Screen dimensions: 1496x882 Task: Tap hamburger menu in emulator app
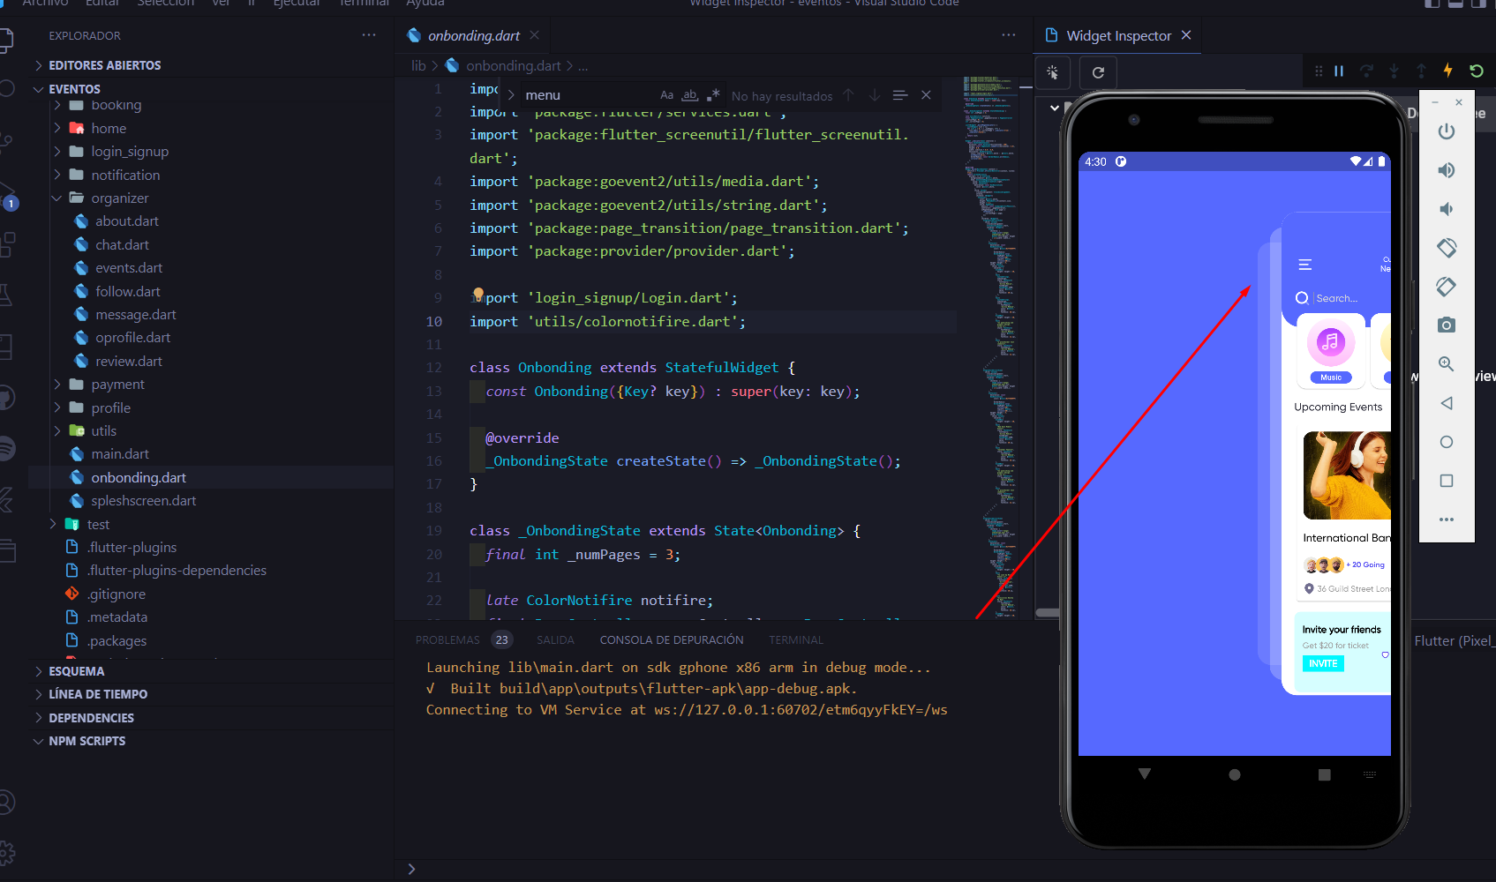pos(1305,265)
